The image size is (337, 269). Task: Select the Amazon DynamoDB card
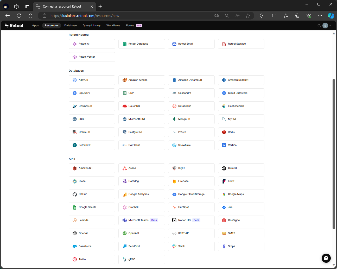pos(191,80)
